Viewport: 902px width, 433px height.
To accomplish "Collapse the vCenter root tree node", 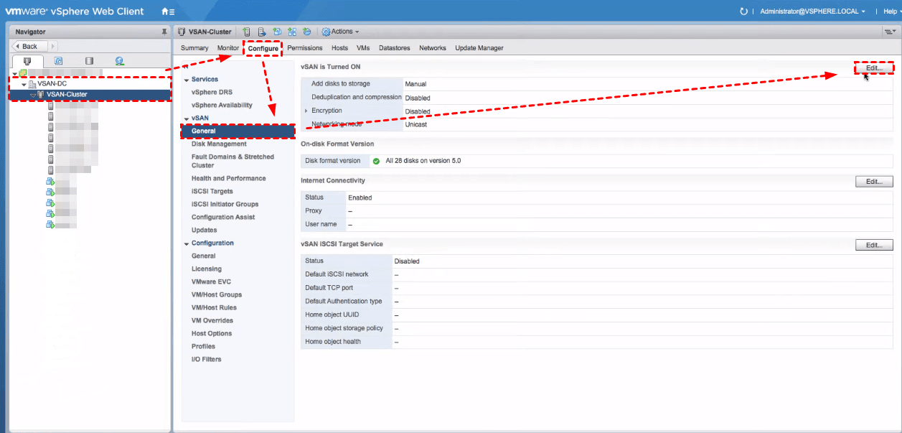I will (15, 73).
